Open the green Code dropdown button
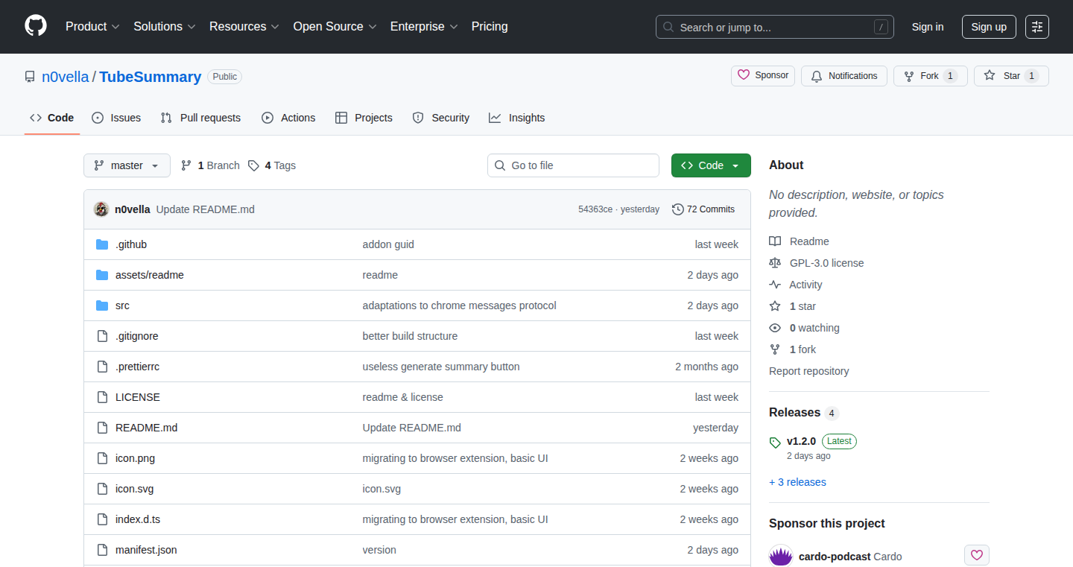 711,165
